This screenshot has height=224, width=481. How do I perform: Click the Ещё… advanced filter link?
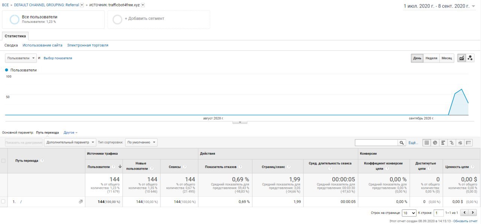pyautogui.click(x=413, y=143)
